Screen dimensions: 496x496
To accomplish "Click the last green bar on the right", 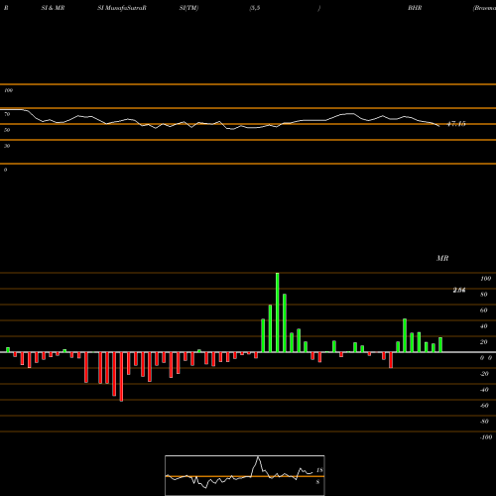I will 440,345.
